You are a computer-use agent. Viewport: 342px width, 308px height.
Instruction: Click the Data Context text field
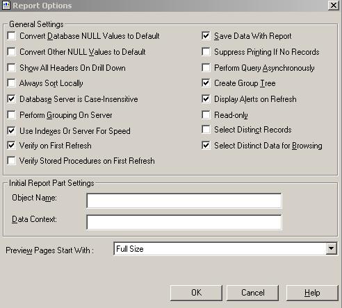(x=184, y=222)
